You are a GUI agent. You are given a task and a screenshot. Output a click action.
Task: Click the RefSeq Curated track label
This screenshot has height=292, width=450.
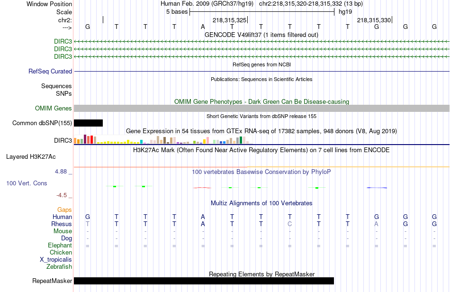50,71
